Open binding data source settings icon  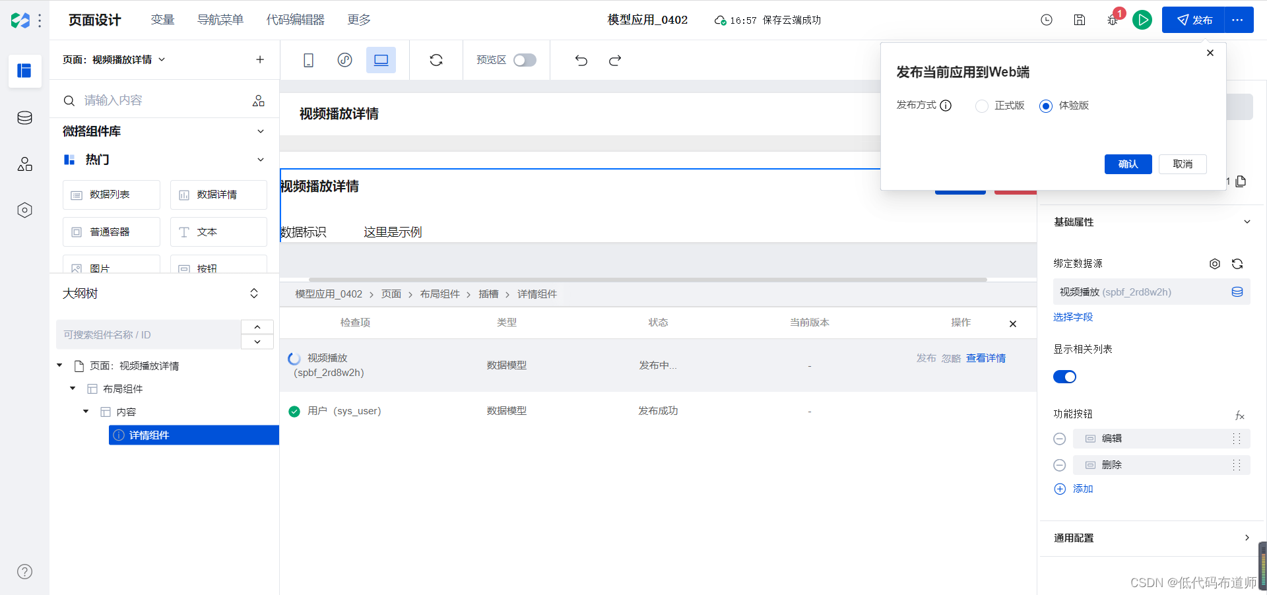pos(1215,264)
